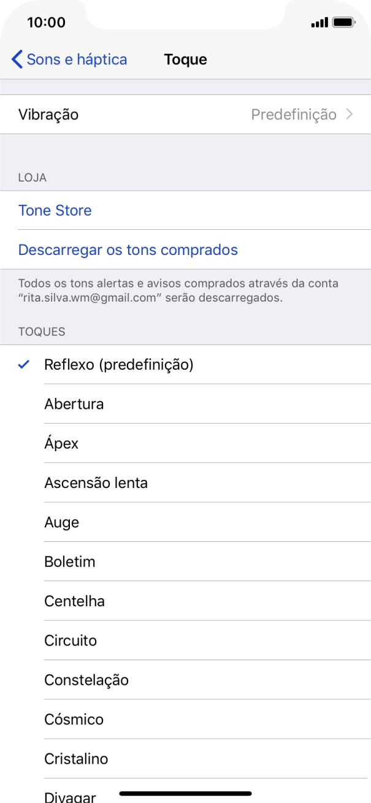Screen dimensions: 371x803
Task: Open the Tone Store
Action: 55,210
